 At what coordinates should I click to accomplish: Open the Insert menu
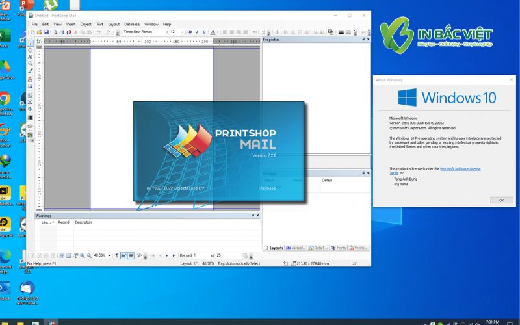71,24
